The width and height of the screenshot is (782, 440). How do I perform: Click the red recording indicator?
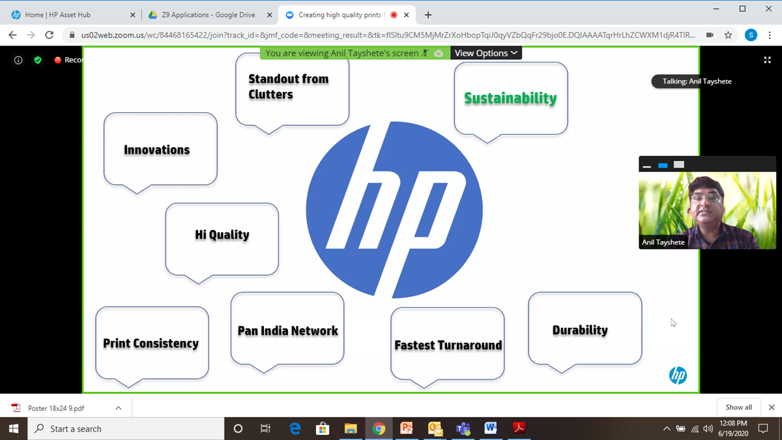[57, 60]
